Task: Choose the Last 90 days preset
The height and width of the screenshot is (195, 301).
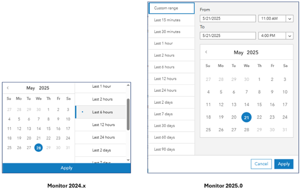Action: tap(172, 149)
